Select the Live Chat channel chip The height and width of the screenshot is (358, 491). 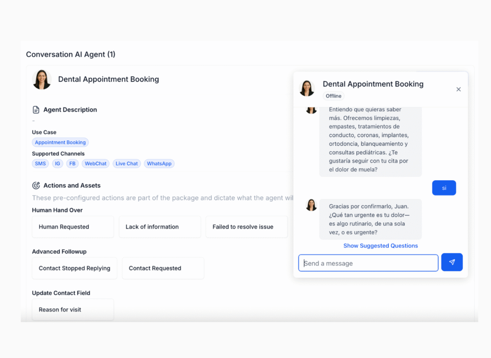[127, 163]
